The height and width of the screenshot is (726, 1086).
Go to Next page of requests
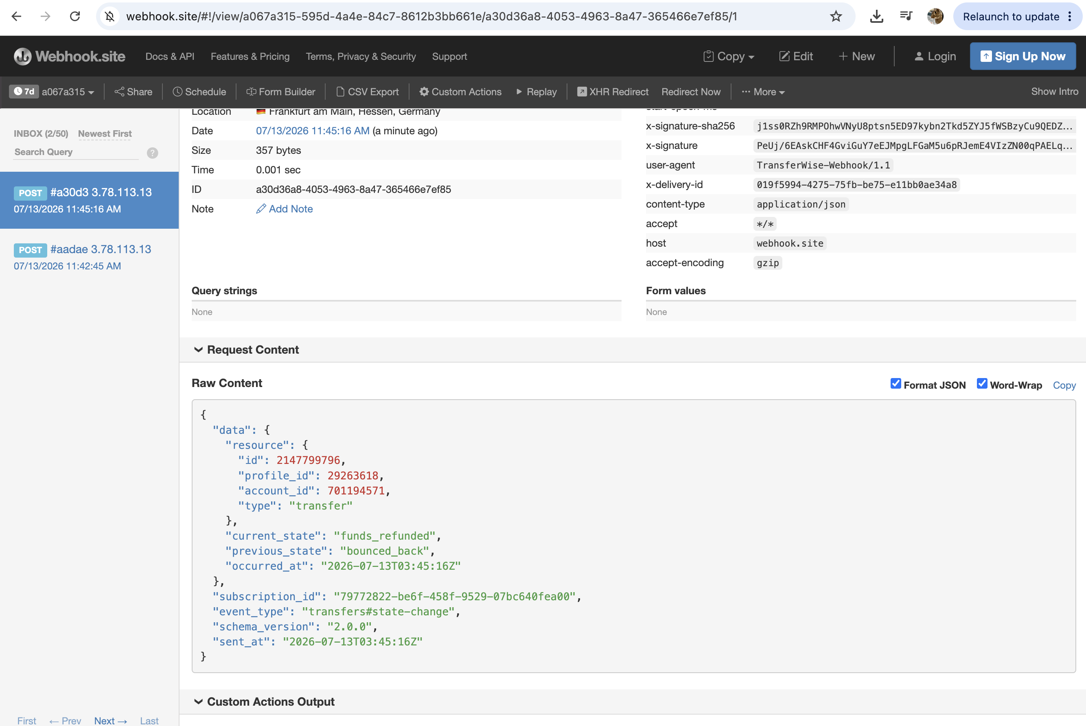(110, 720)
